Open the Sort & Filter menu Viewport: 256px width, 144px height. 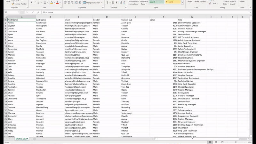(x=226, y=3)
